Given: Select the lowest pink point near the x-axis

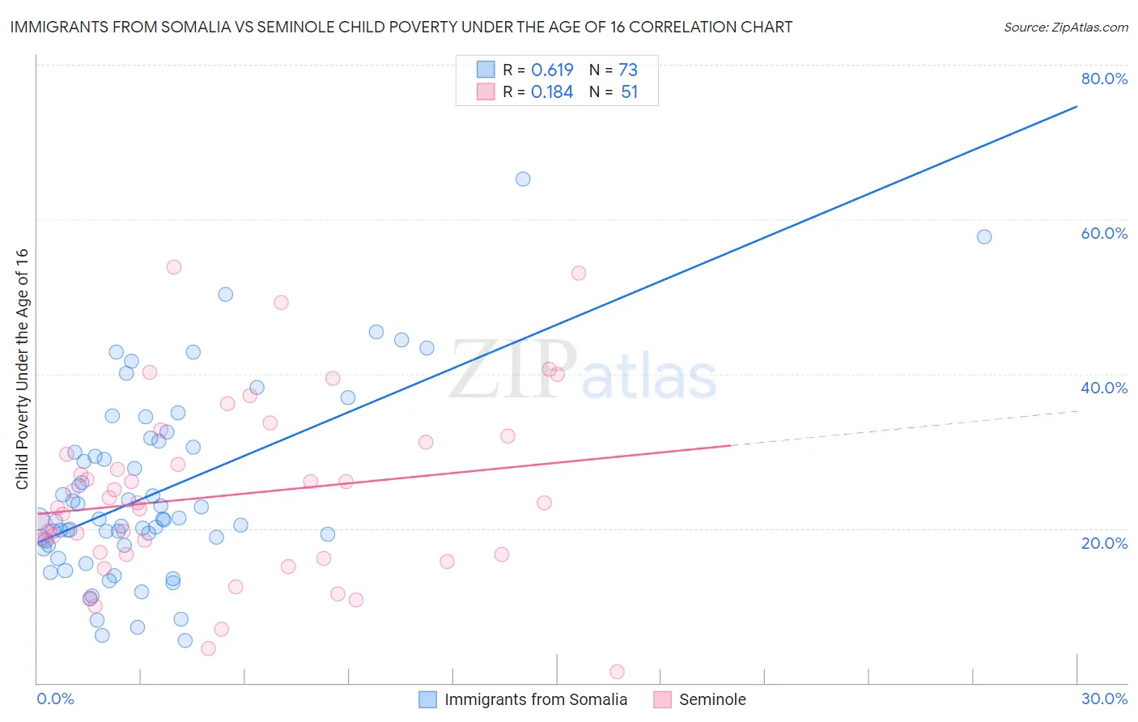Looking at the screenshot, I should point(617,672).
